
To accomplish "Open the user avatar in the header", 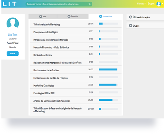I will [159, 4].
